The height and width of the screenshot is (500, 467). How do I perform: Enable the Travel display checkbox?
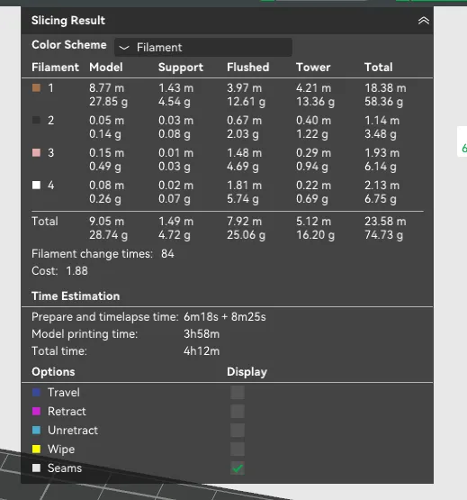[238, 393]
